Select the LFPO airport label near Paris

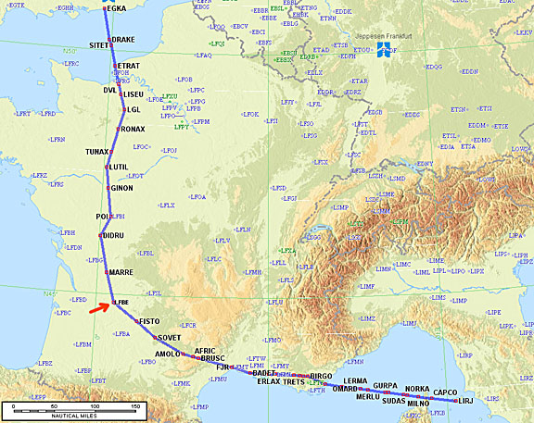point(168,116)
